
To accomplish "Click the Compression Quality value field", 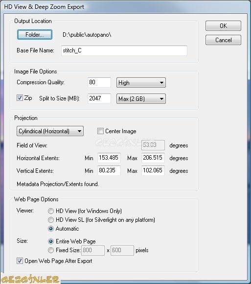I will pyautogui.click(x=99, y=82).
